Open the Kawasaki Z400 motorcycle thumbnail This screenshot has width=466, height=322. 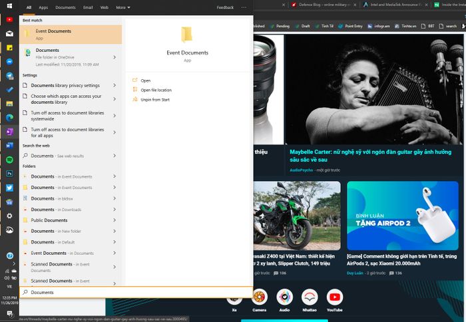click(297, 216)
